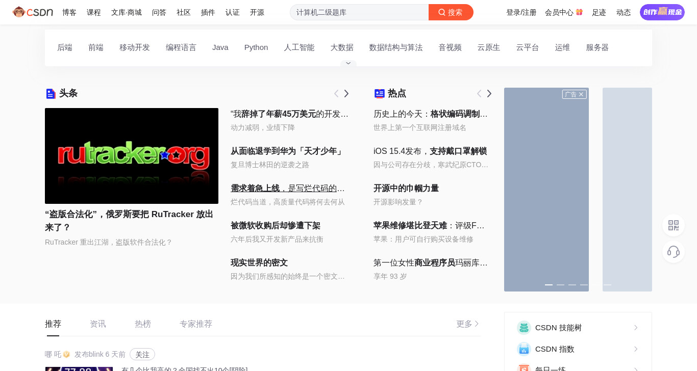Open article 被微软收购后却惨遭下架
697x371 pixels.
click(276, 226)
